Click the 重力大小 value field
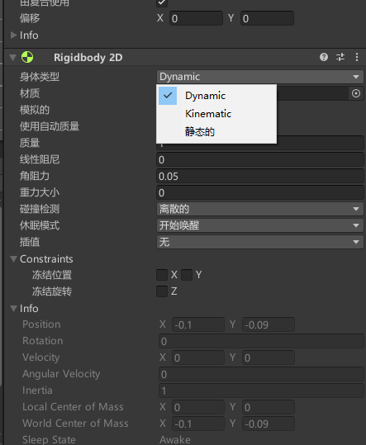This screenshot has width=366, height=445. click(x=259, y=192)
